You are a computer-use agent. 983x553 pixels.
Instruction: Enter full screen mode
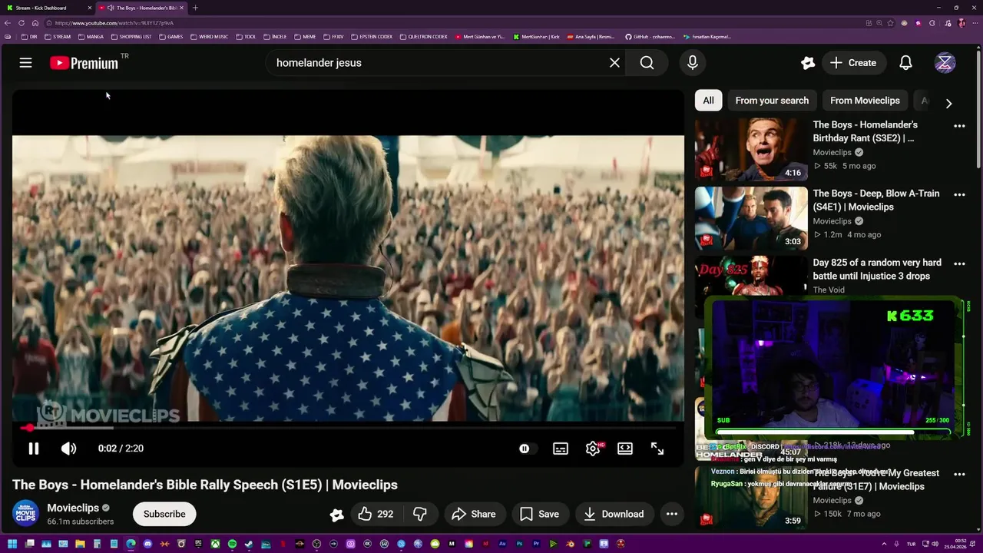point(657,449)
